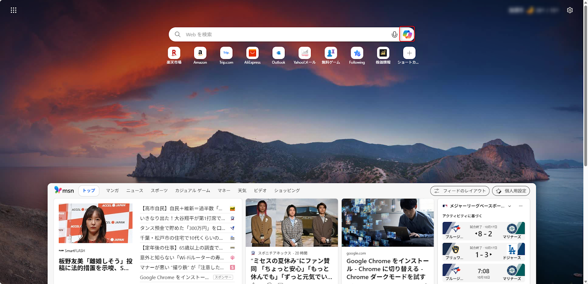Open more options on baseball widget
Viewport: 588px width, 284px height.
coord(521,206)
